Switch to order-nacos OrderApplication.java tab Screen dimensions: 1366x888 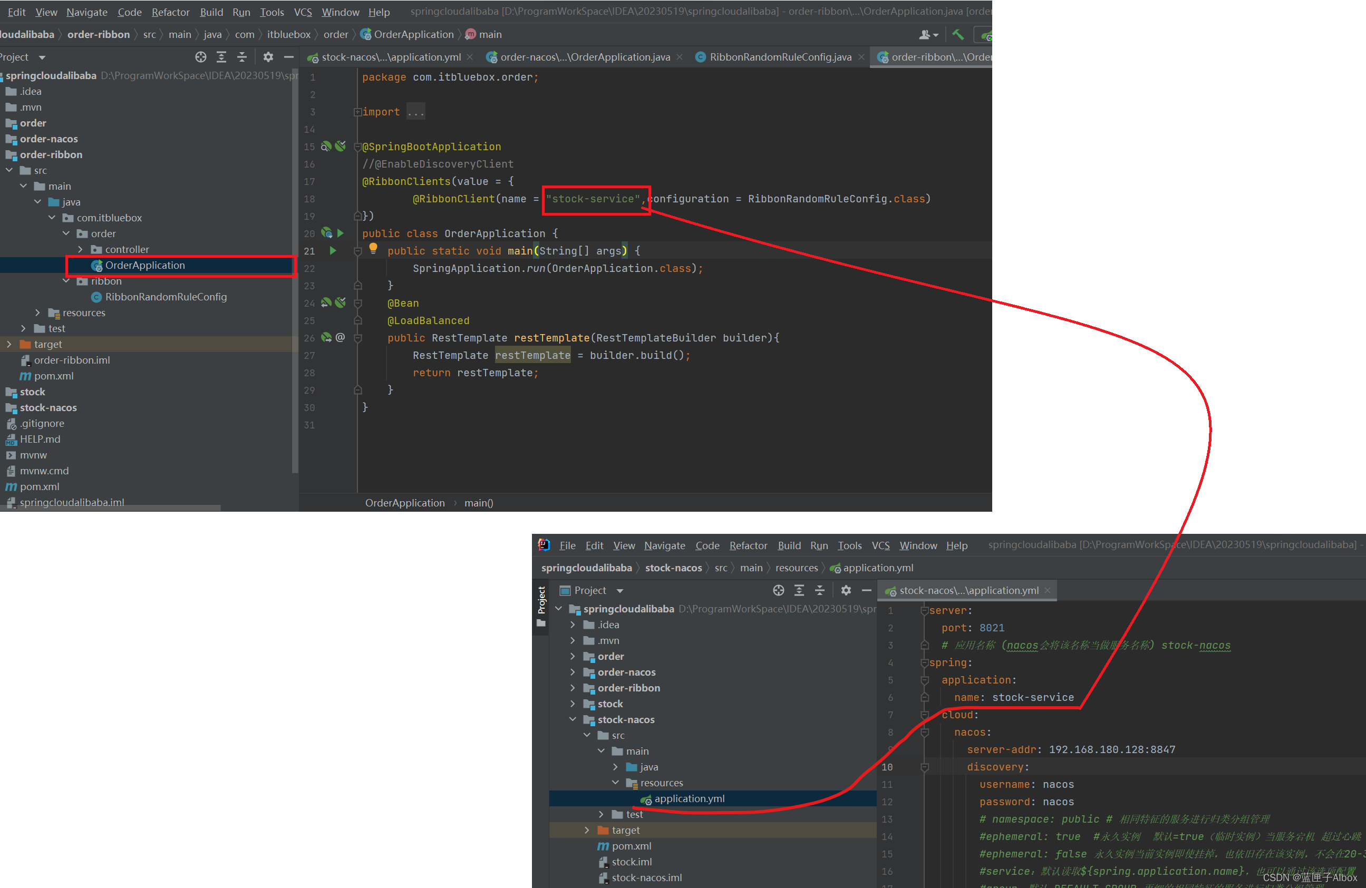coord(585,57)
